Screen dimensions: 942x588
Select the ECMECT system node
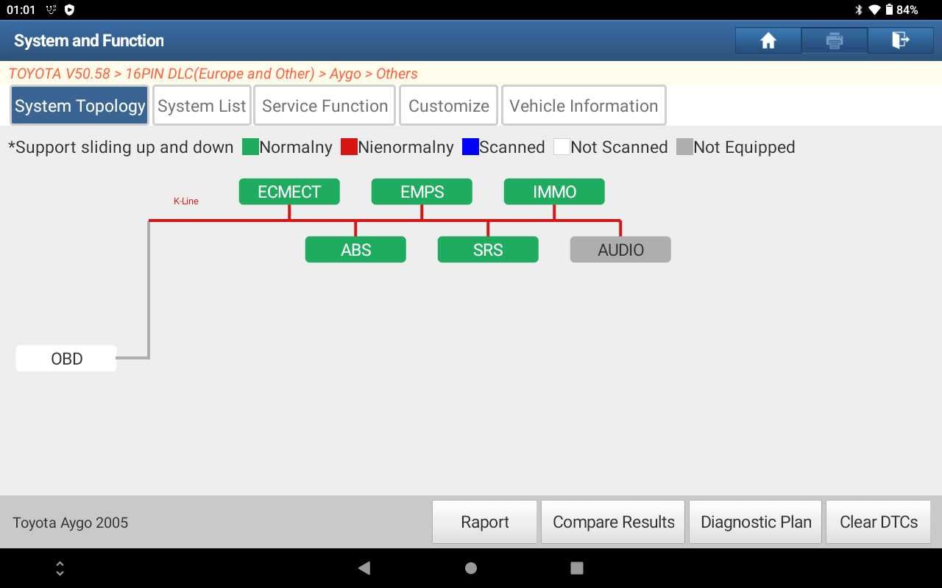tap(289, 192)
